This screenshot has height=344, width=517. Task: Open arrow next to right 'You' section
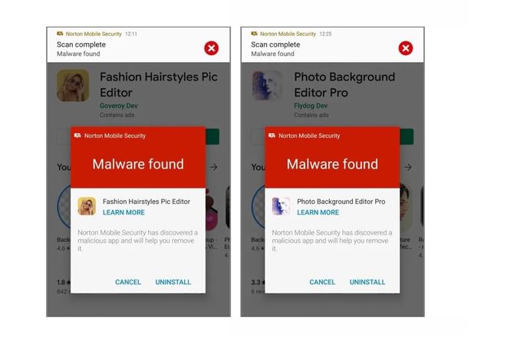coord(408,167)
